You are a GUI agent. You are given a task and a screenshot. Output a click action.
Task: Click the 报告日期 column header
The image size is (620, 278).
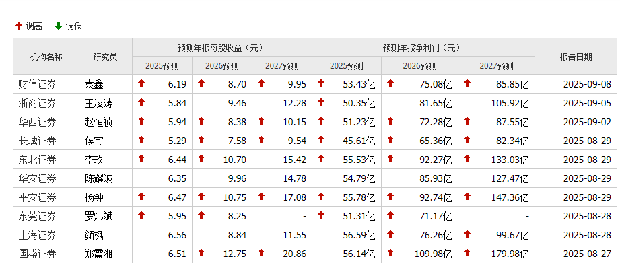pyautogui.click(x=576, y=57)
